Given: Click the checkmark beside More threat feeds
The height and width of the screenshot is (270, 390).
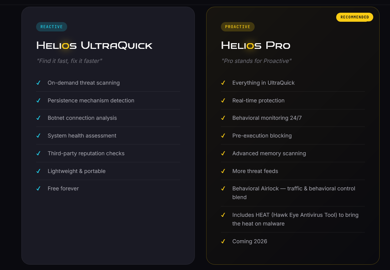Looking at the screenshot, I should pos(223,171).
